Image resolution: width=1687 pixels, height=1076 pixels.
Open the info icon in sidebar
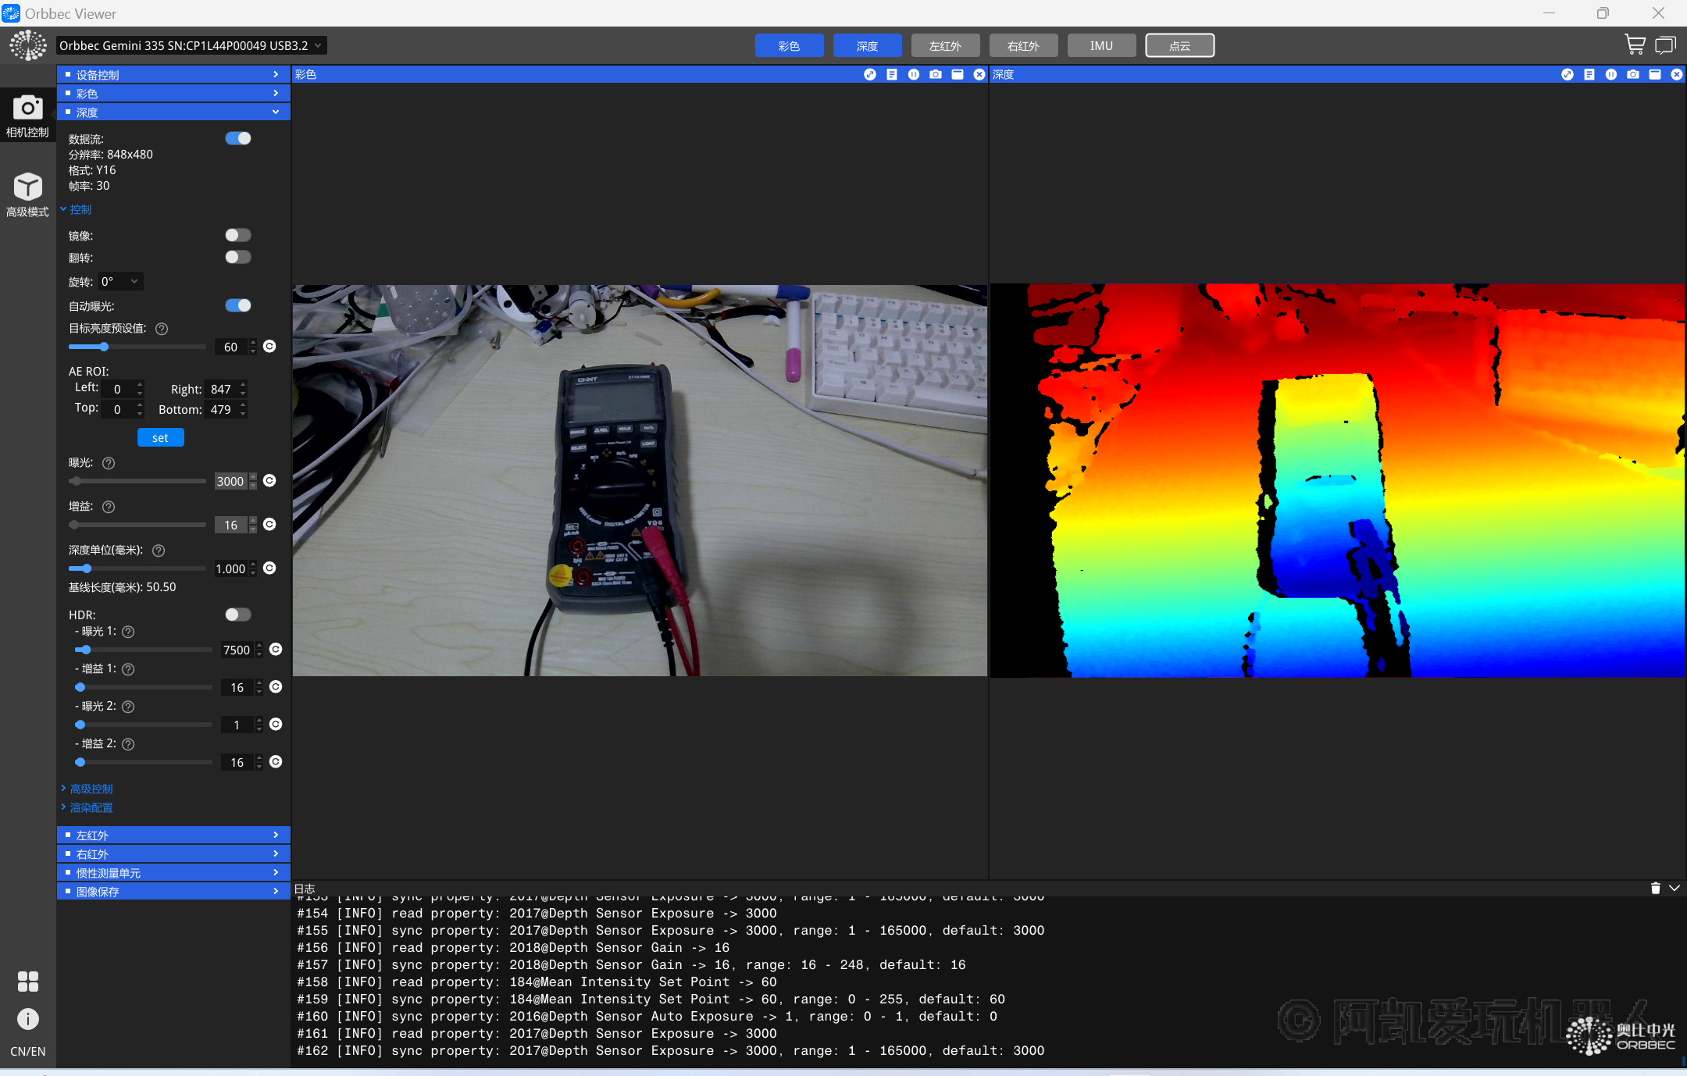(x=27, y=1019)
